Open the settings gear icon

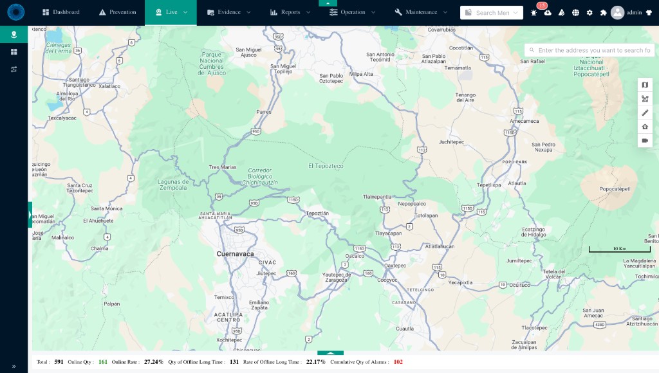(x=589, y=13)
